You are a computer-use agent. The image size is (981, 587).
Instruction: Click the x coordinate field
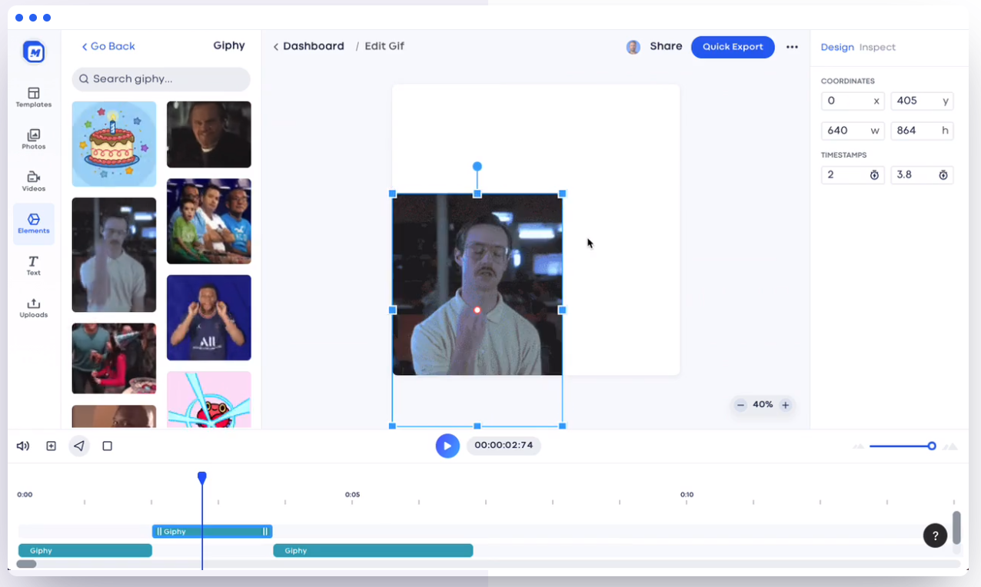(x=853, y=101)
